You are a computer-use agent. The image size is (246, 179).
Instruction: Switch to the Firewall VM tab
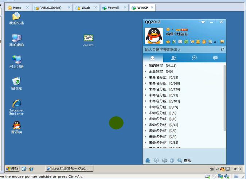(114, 8)
